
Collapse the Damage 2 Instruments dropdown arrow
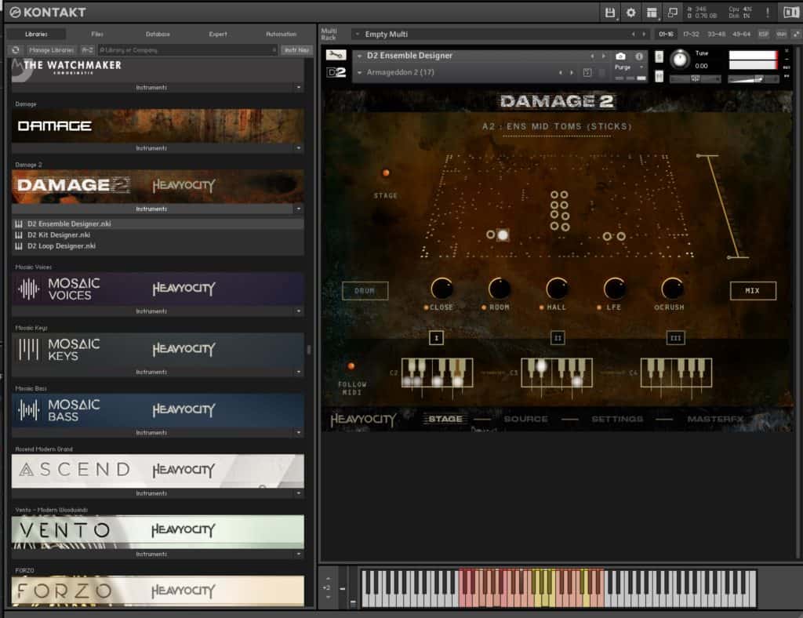[299, 209]
